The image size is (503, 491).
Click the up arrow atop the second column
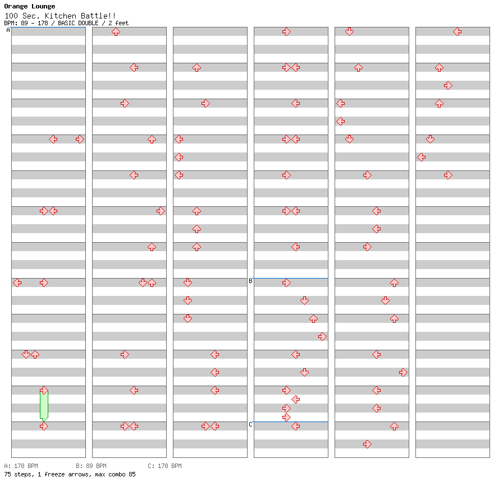pyautogui.click(x=116, y=32)
